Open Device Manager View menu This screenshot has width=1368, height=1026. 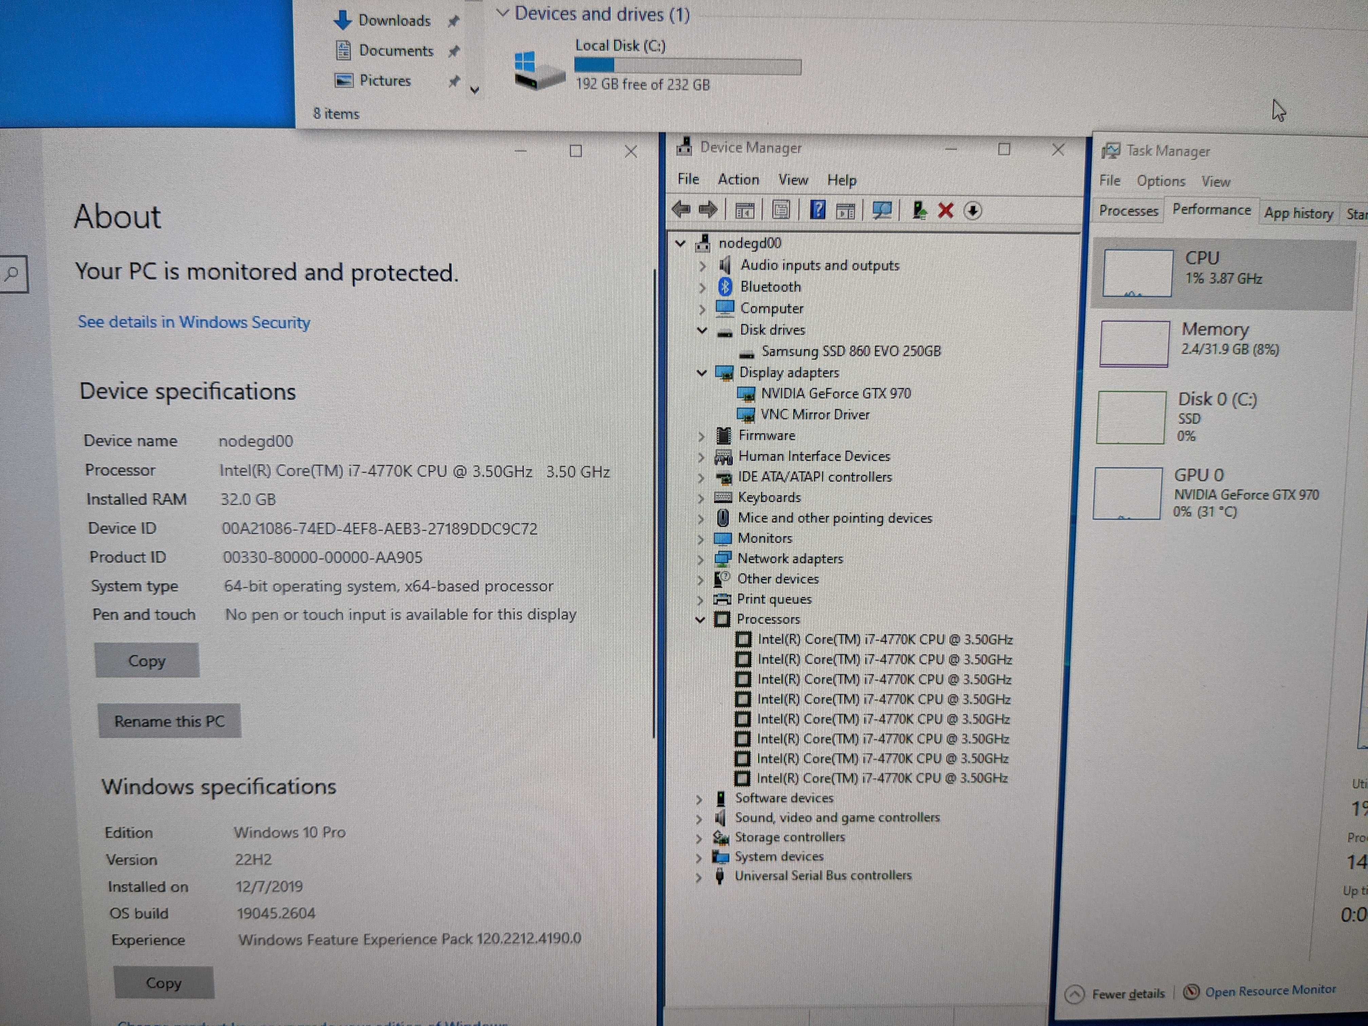tap(793, 180)
